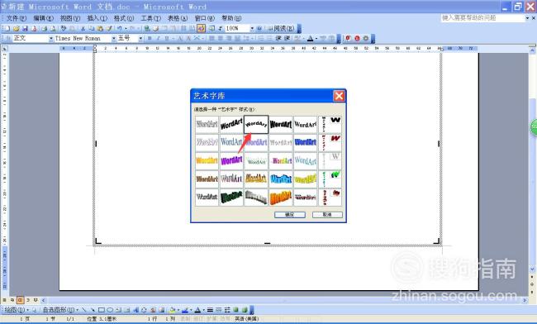Apply Shadow Style from Drawing toolbar

[x=235, y=310]
